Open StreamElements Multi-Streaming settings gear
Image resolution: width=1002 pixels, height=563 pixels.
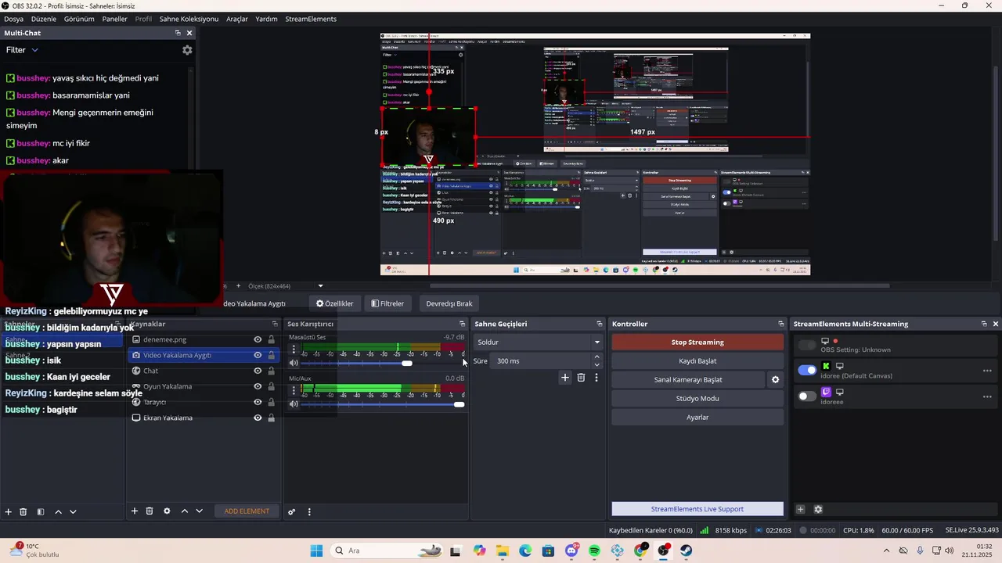[x=818, y=509]
